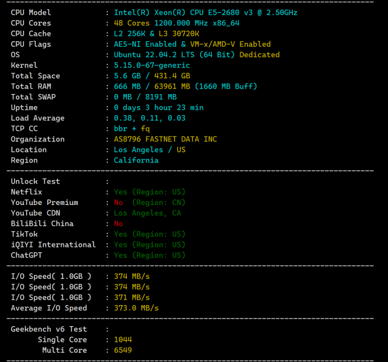Click the ChatGPT Yes (Region: US) result
Image resolution: width=388 pixels, height=362 pixels.
pos(149,255)
